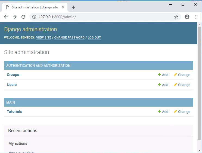202x153 pixels.
Task: Click Change next to Users
Action: [x=182, y=85]
